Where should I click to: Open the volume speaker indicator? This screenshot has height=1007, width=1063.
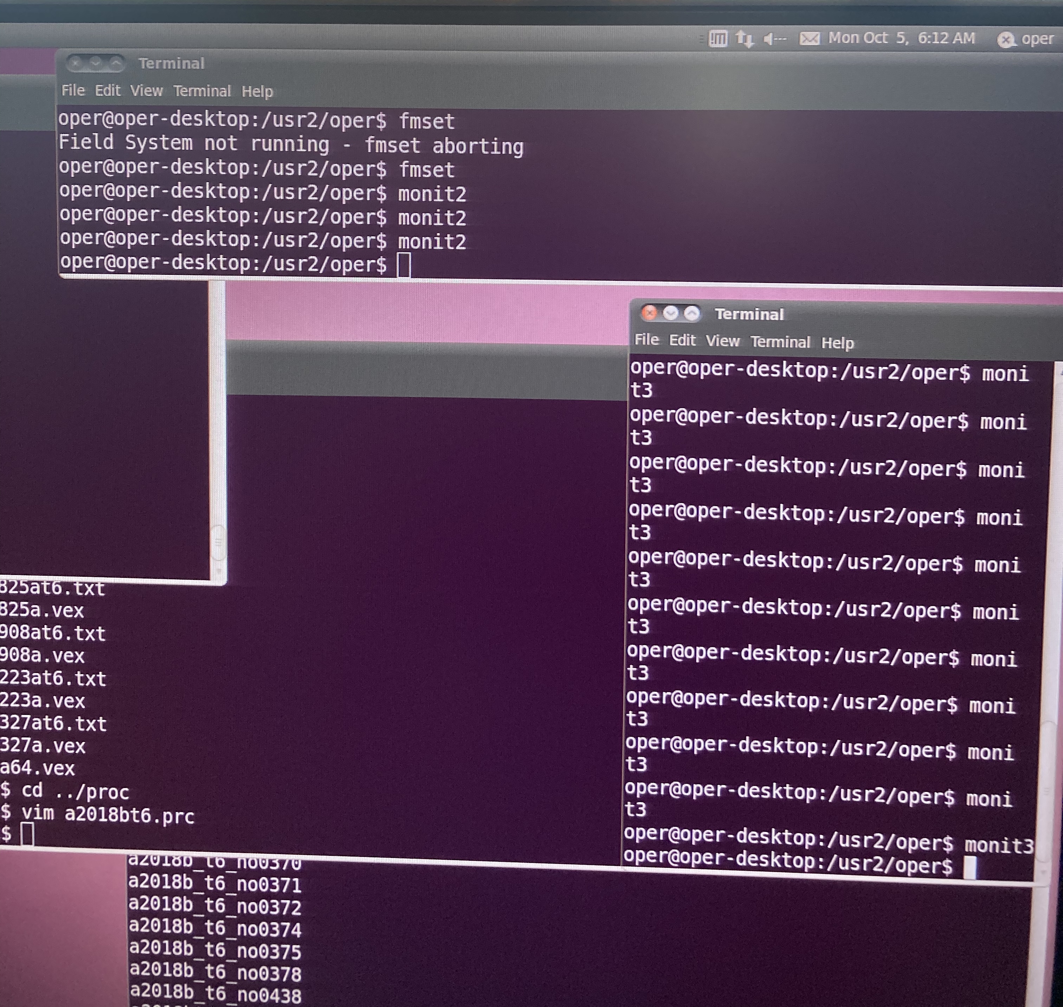pos(774,39)
